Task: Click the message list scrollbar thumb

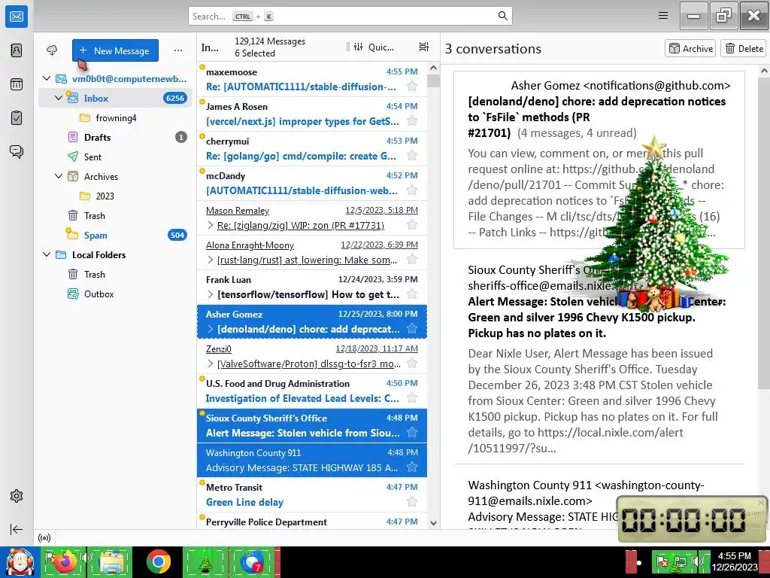Action: coord(433,80)
